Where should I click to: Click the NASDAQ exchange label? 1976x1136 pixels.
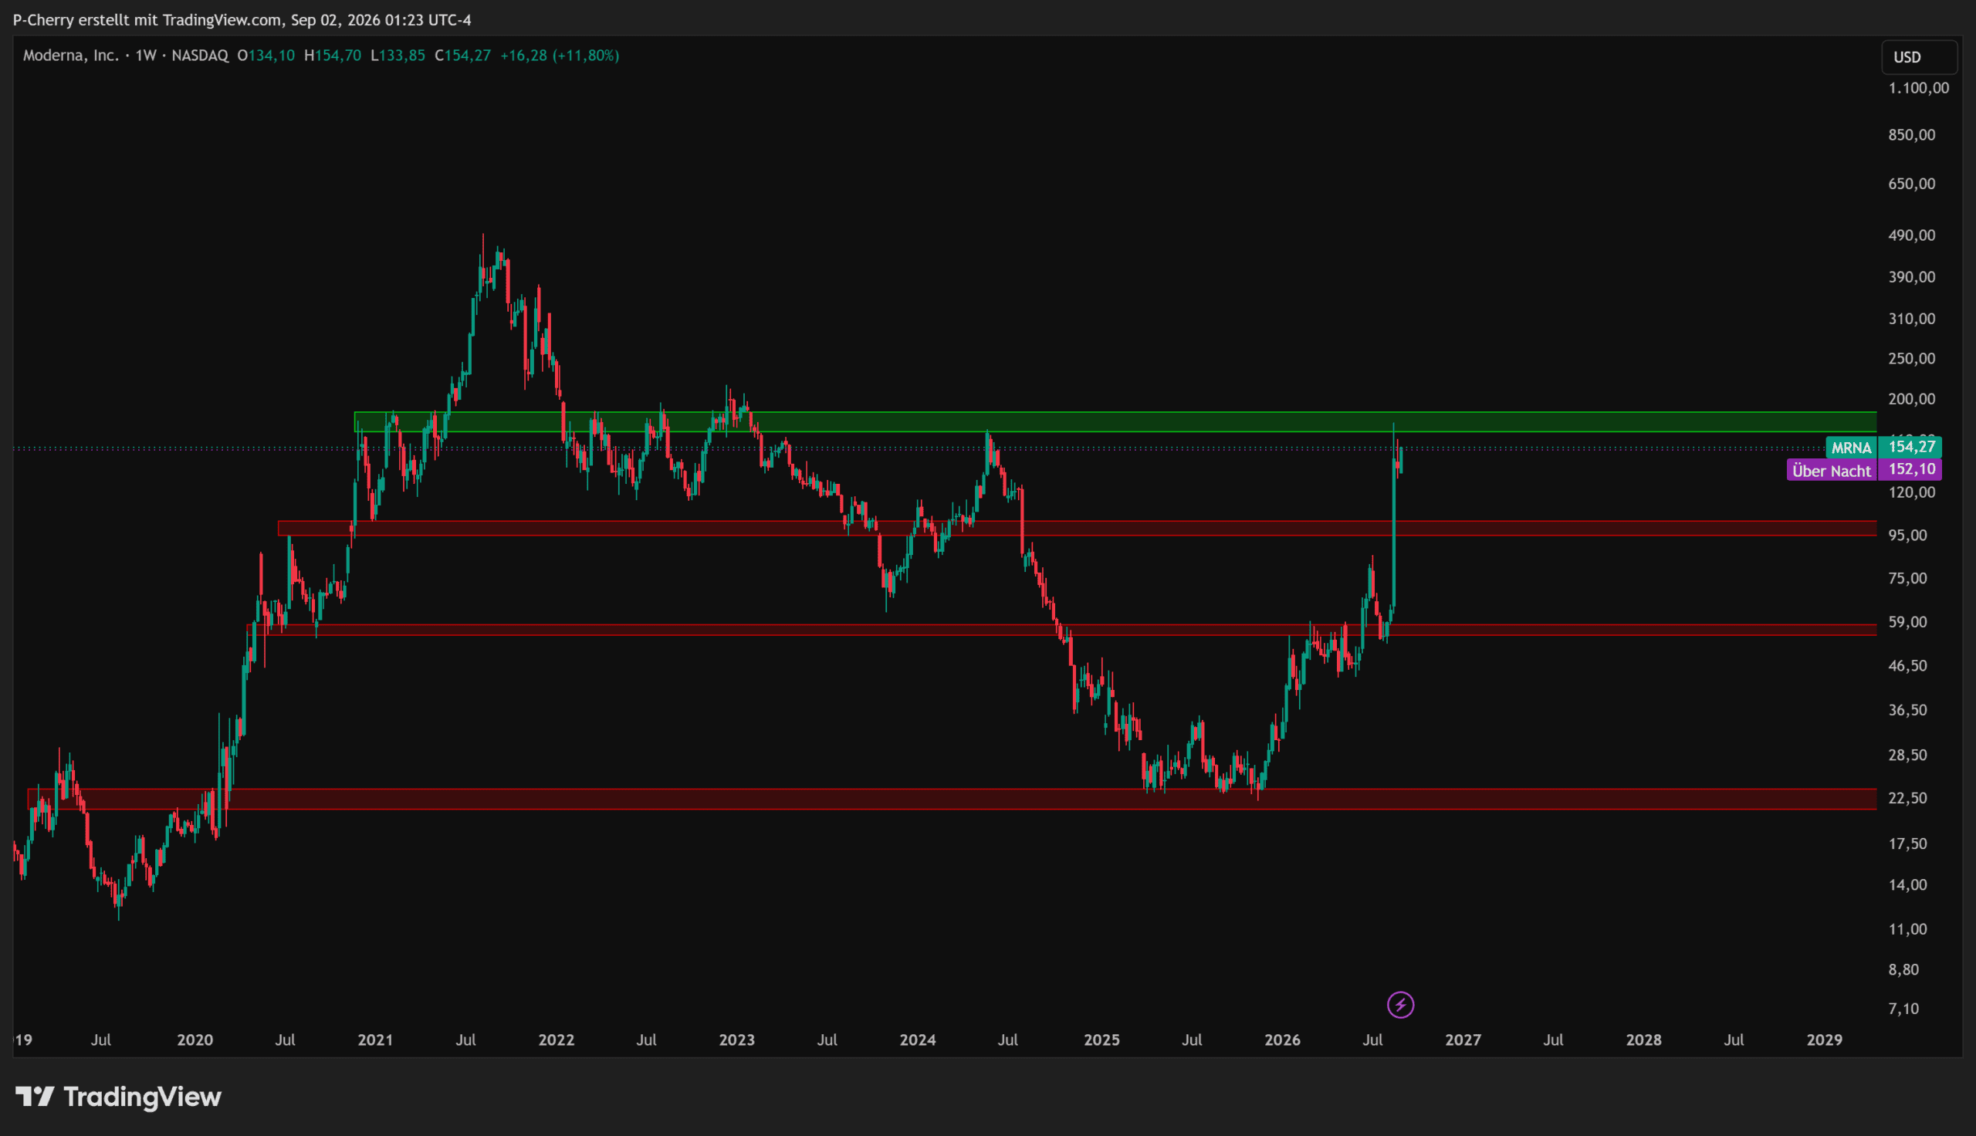(x=200, y=56)
